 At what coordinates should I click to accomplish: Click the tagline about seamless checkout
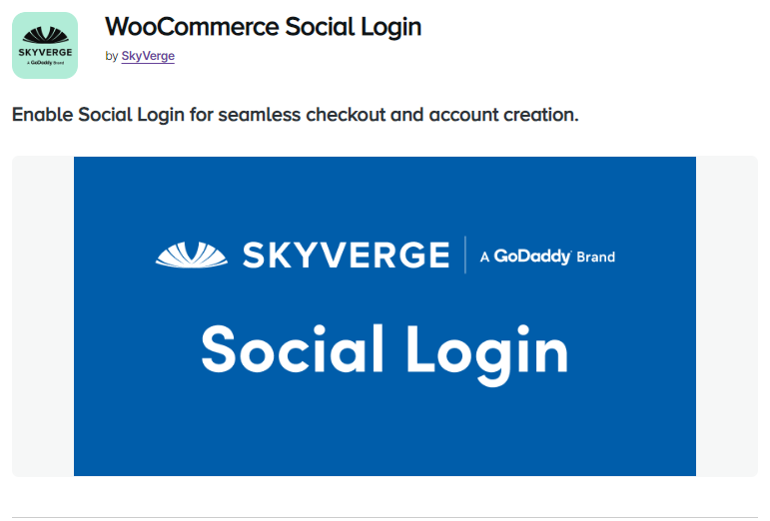click(296, 115)
